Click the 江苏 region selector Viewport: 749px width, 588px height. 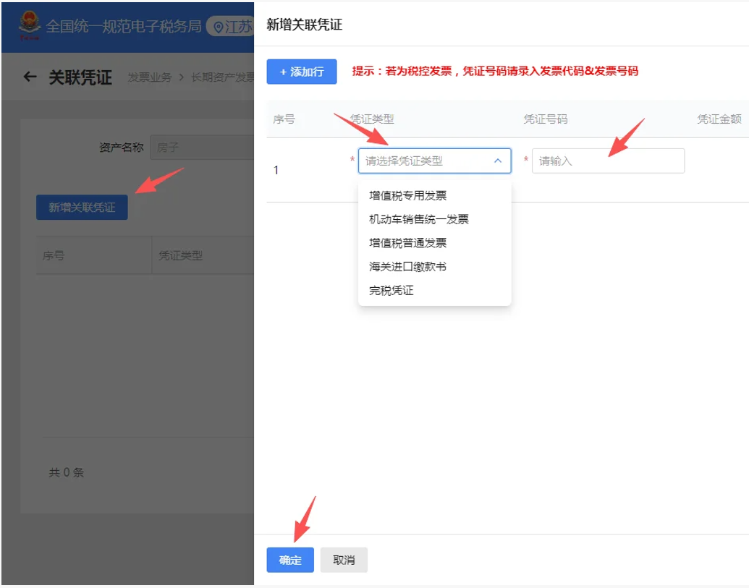pos(231,27)
